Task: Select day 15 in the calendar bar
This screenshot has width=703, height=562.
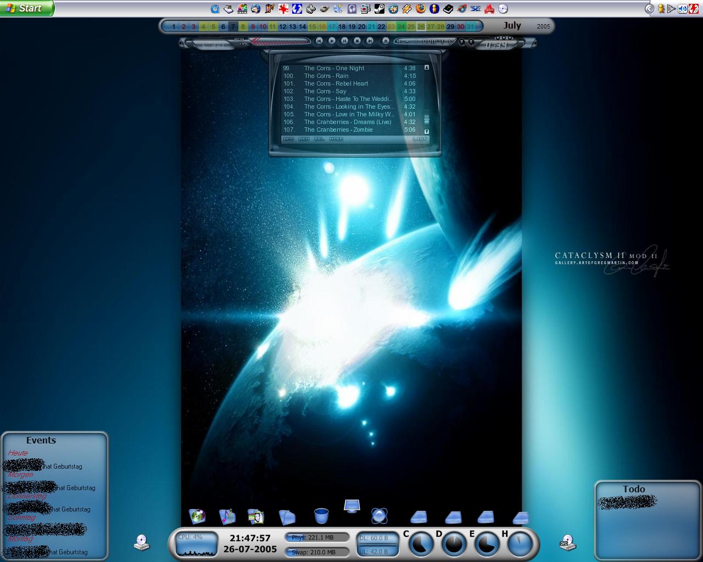Action: (x=312, y=26)
